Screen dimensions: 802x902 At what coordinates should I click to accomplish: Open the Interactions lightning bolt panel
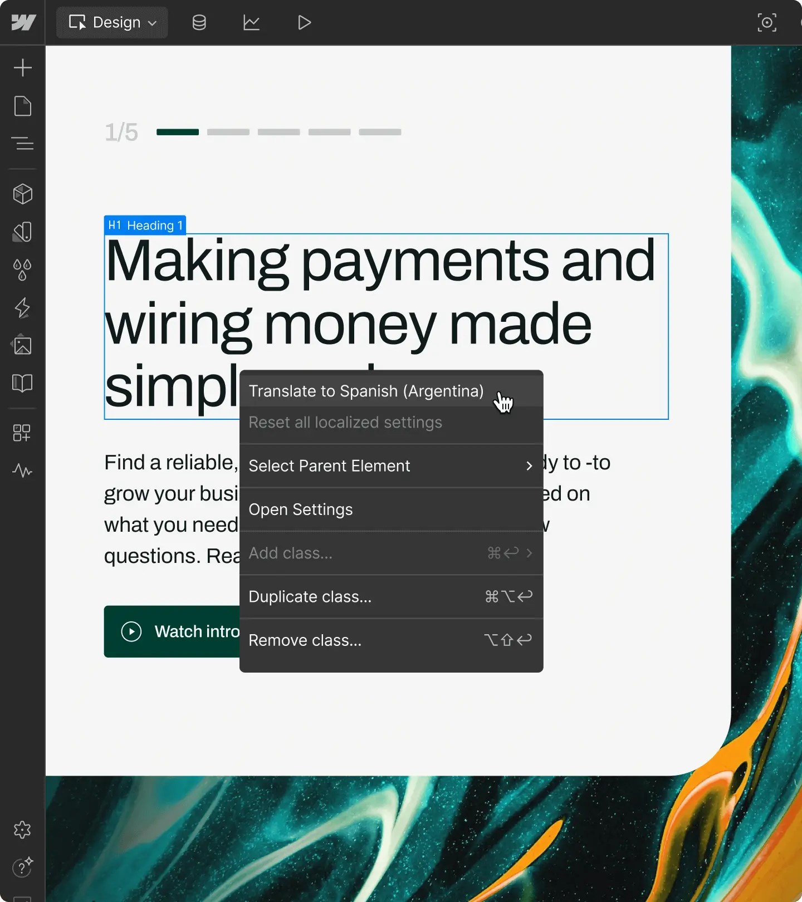click(x=22, y=307)
